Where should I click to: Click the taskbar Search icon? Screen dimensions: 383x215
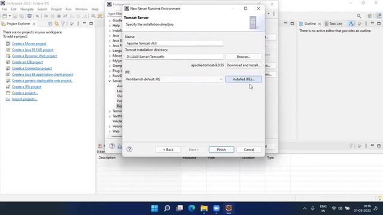pos(167,208)
